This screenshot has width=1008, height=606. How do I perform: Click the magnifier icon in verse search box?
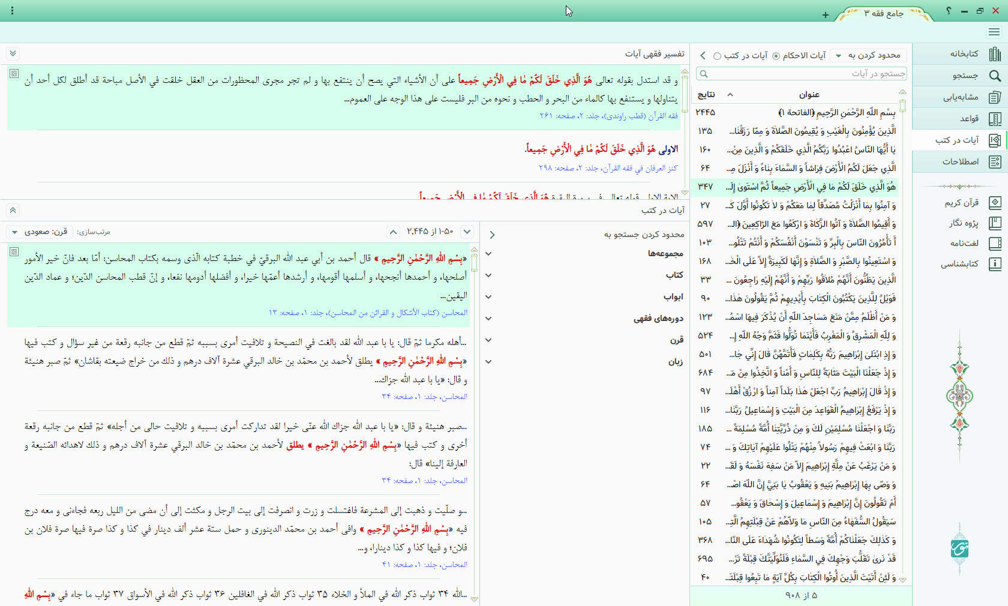coord(704,74)
